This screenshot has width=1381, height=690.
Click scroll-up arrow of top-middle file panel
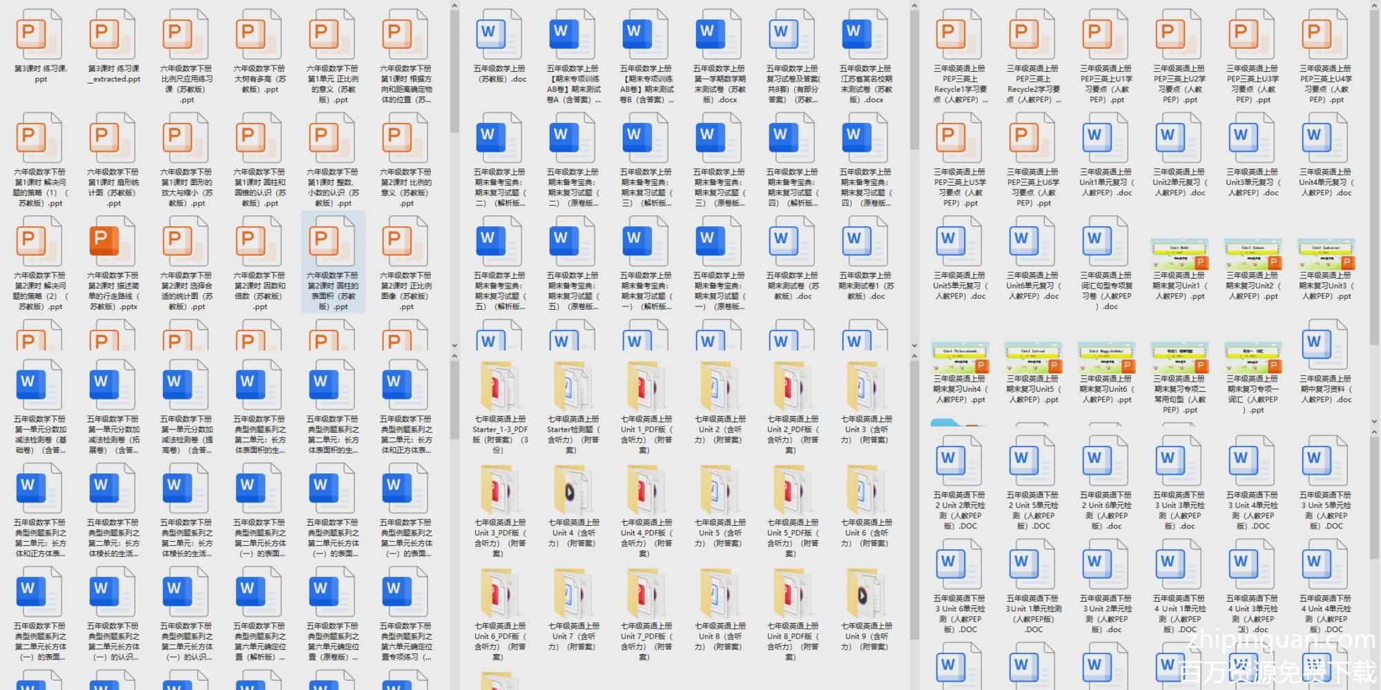914,6
